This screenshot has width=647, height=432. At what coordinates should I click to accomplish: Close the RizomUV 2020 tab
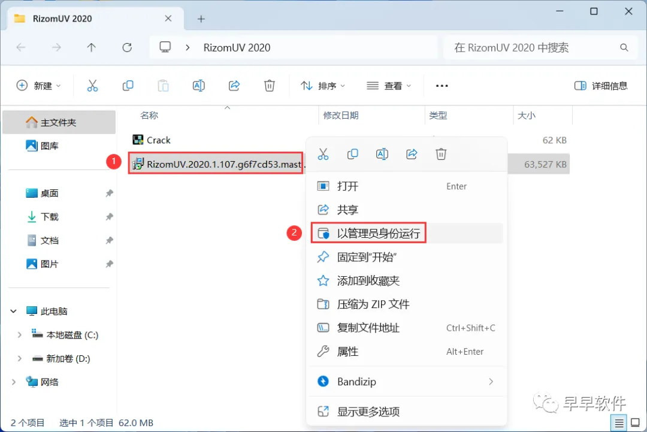click(x=168, y=19)
